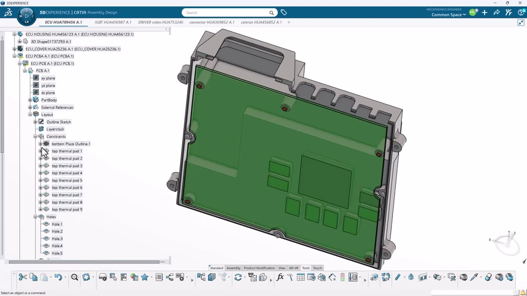
Task: Click the Copy icon in bottom toolbar
Action: [x=33, y=277]
